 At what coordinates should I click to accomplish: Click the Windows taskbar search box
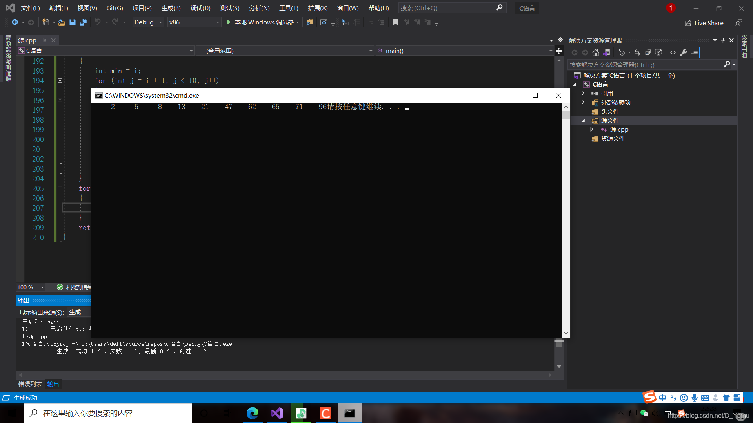[x=108, y=413]
